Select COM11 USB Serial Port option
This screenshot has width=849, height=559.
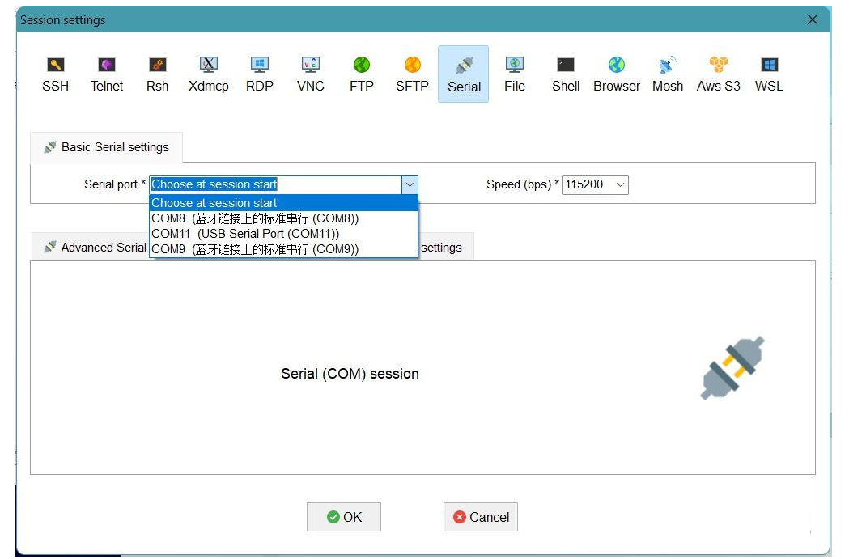click(x=284, y=233)
